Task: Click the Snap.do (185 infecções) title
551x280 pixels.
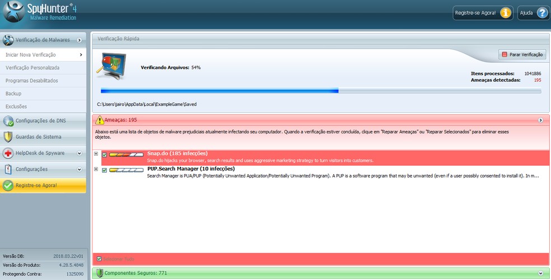Action: click(x=178, y=153)
